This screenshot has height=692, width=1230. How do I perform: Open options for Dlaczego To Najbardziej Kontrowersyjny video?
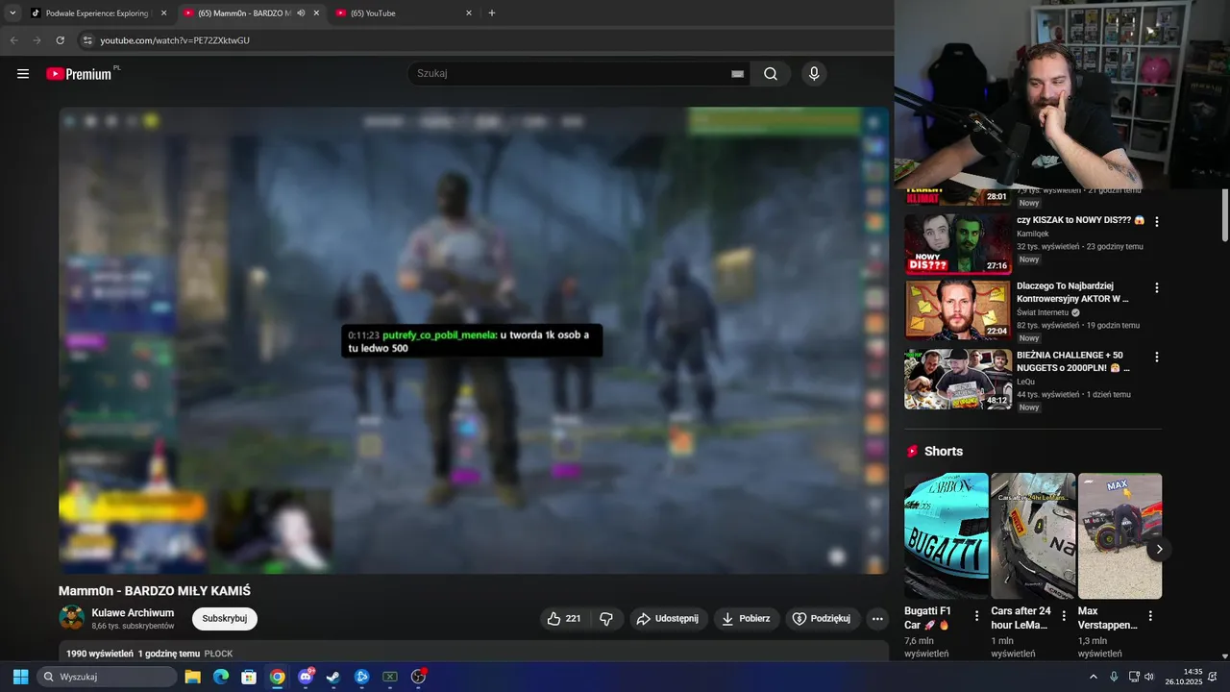coord(1157,287)
